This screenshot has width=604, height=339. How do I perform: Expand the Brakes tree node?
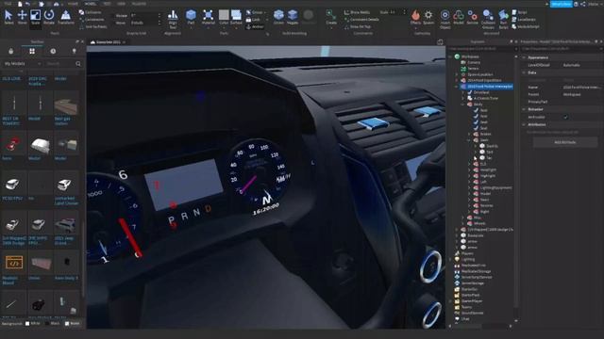pyautogui.click(x=469, y=134)
